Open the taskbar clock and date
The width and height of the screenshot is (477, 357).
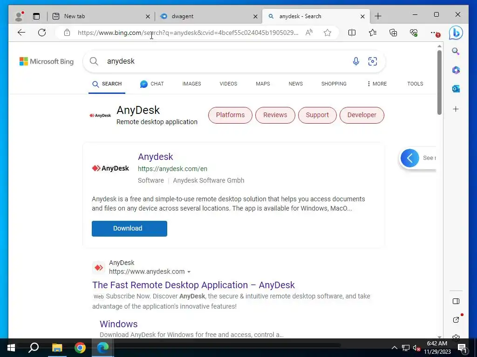437,348
